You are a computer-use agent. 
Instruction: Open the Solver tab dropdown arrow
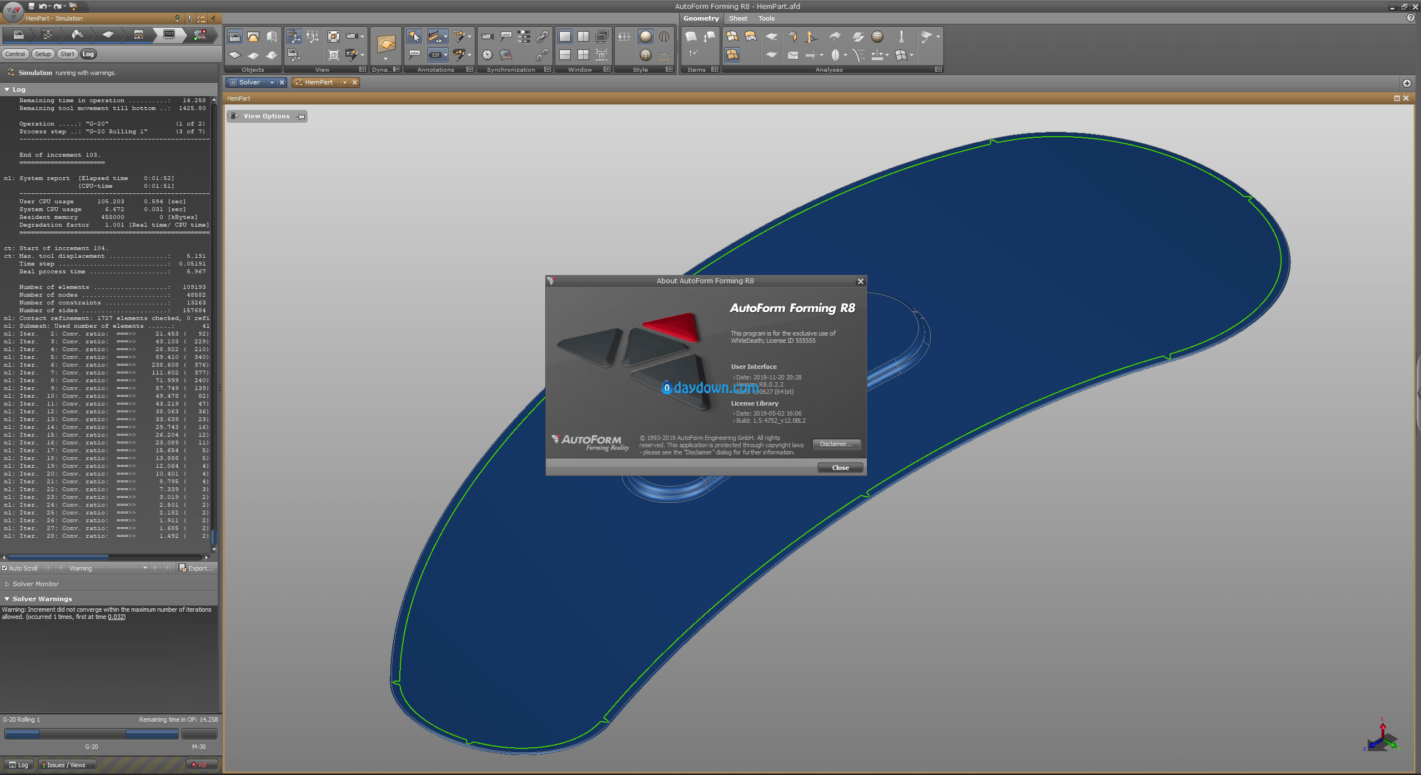(x=272, y=82)
